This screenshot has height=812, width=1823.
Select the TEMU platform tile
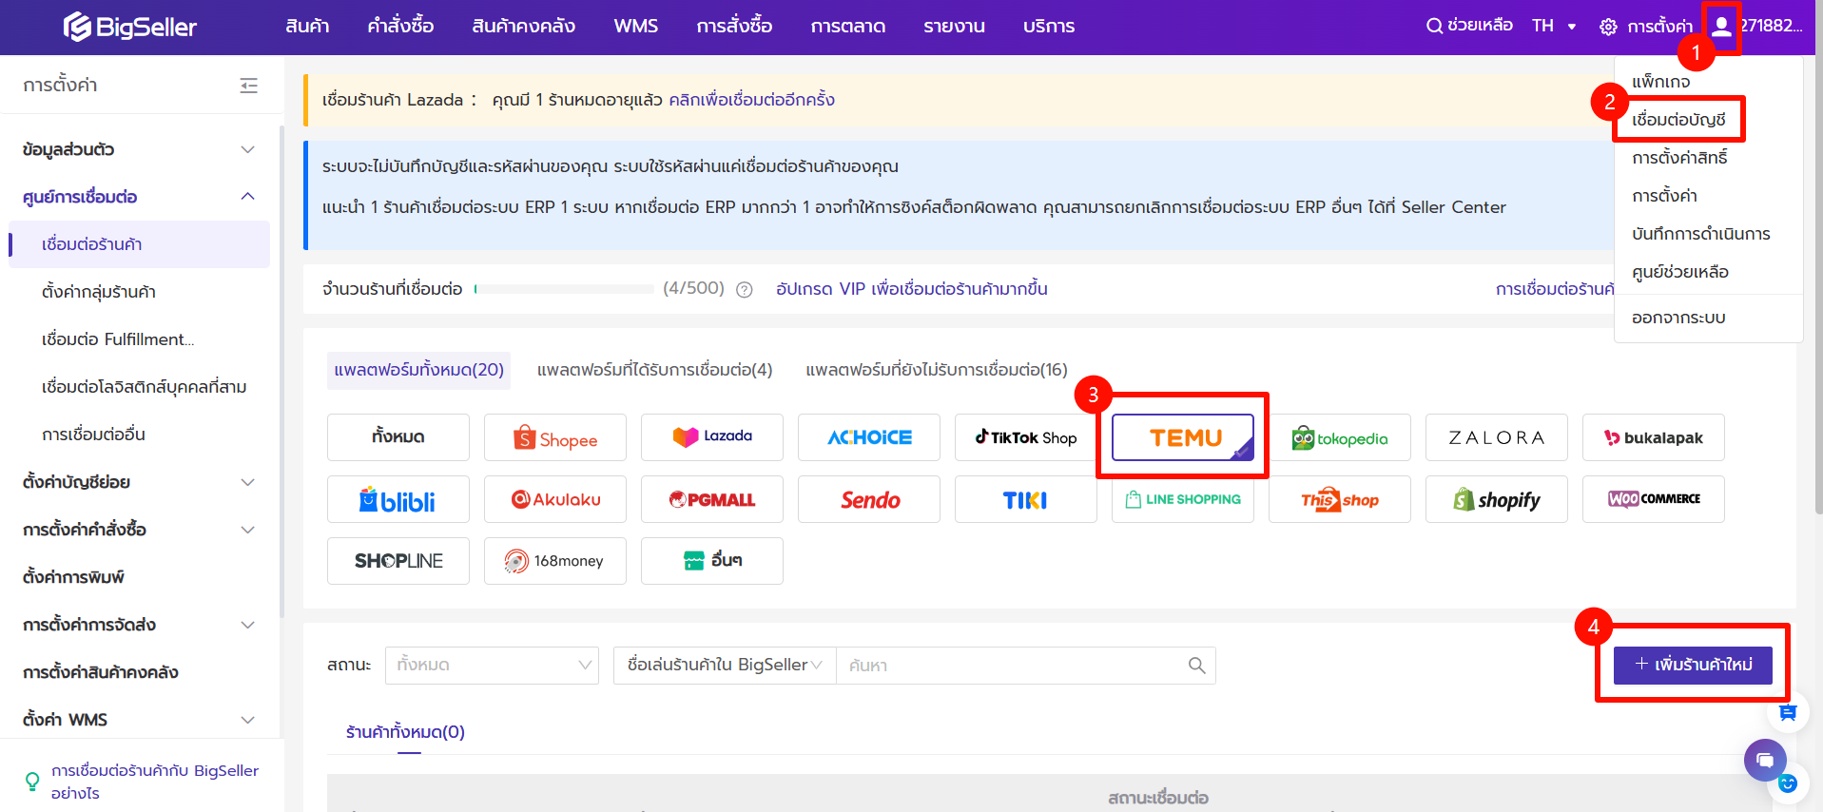1183,438
